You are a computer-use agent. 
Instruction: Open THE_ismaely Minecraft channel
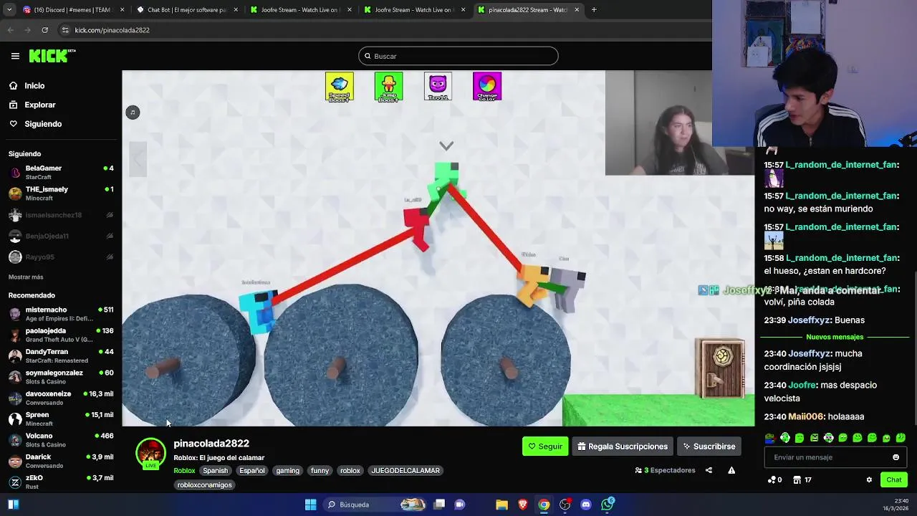tap(61, 193)
